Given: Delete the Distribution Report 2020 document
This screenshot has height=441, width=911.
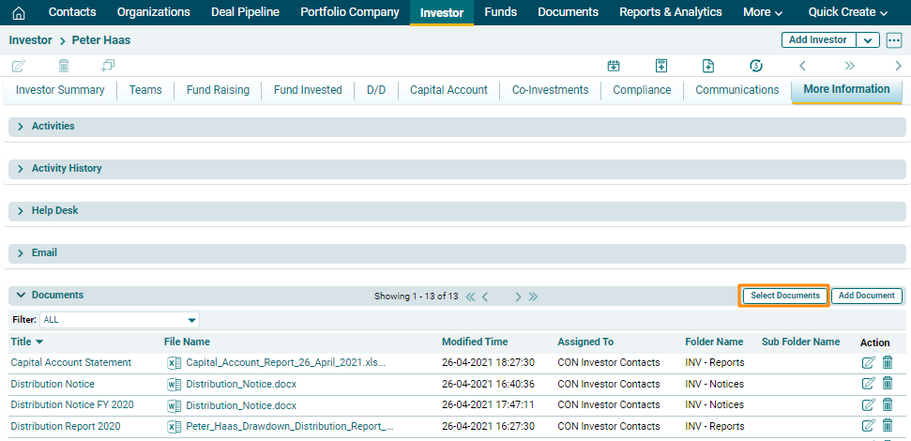Looking at the screenshot, I should tap(888, 427).
